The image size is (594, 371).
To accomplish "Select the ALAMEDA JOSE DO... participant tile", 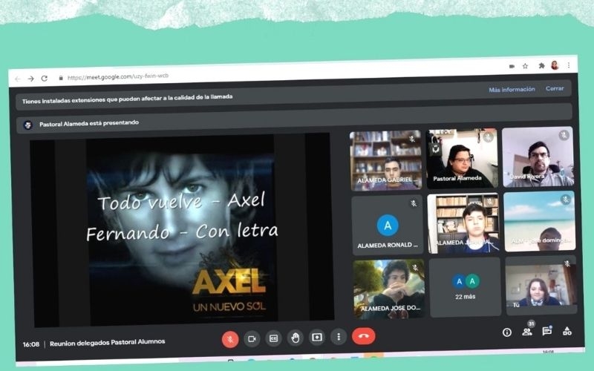I will click(389, 289).
